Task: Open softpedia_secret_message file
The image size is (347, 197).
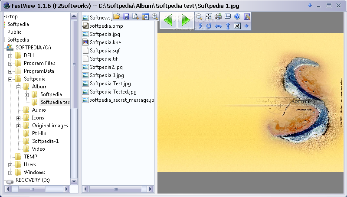Action: [122, 100]
